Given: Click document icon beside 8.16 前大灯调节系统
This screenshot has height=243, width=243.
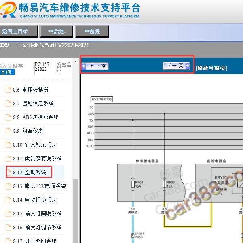Looking at the screenshot, I should [8, 228].
